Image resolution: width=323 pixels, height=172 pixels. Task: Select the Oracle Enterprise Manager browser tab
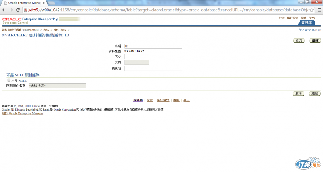(24, 3)
